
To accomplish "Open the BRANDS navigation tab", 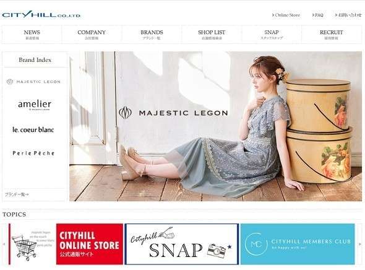I will (x=152, y=35).
